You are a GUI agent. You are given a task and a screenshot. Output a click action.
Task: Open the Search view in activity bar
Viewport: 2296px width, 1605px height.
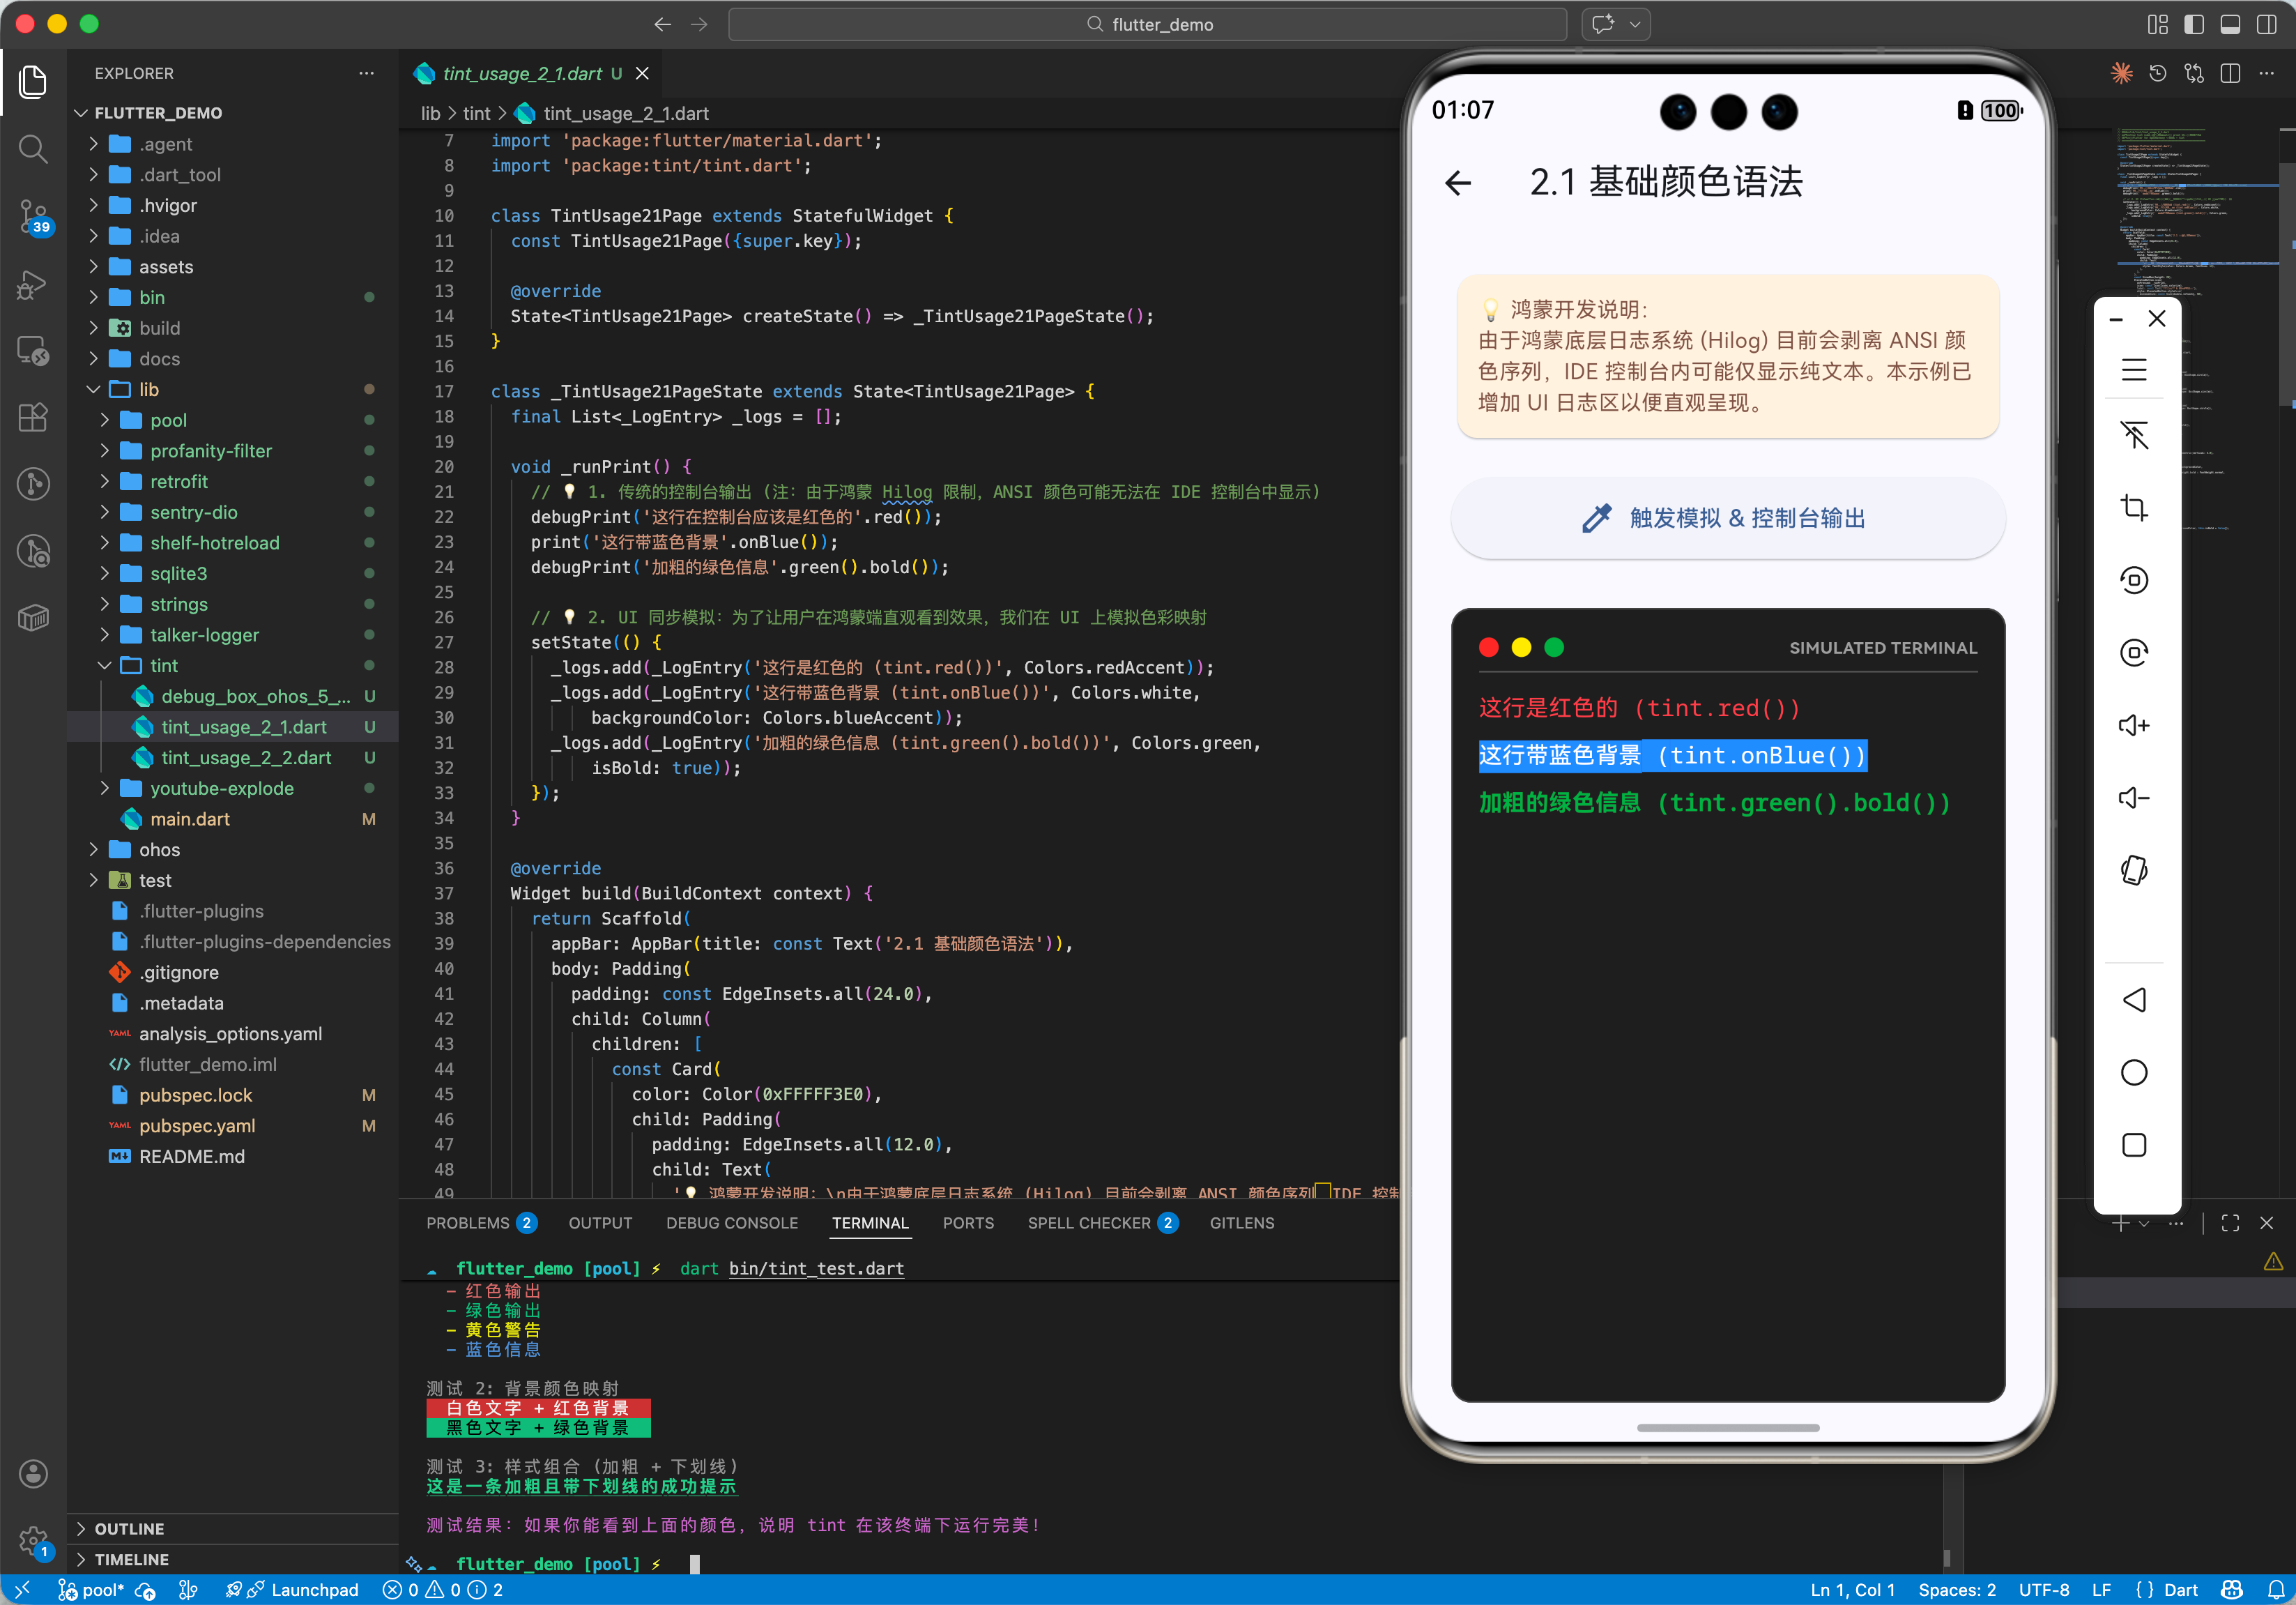pyautogui.click(x=33, y=149)
